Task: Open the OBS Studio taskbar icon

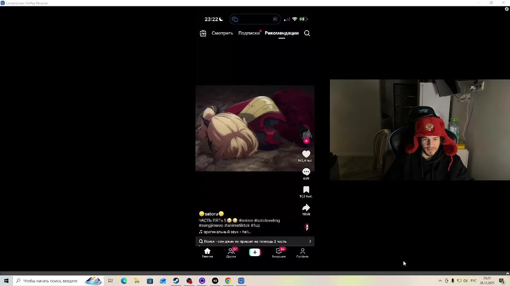Action: (x=189, y=281)
